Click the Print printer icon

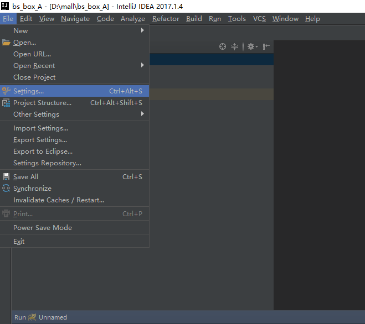[x=6, y=213]
